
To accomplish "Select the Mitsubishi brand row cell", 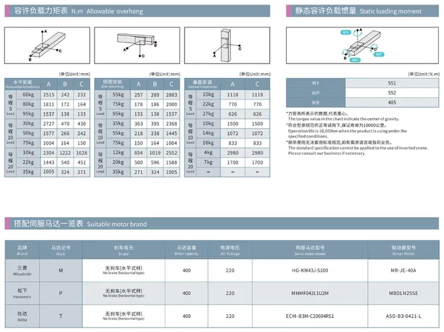I will [22, 270].
